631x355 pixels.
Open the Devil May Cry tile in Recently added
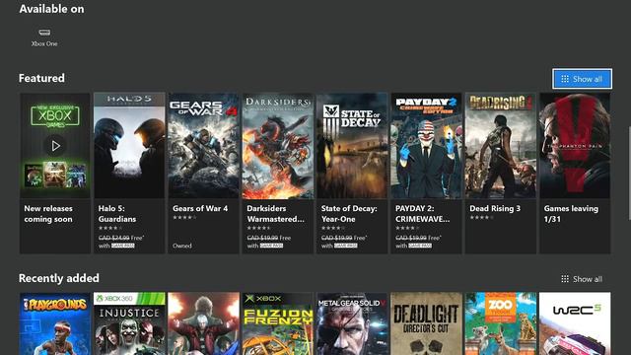pyautogui.click(x=203, y=323)
